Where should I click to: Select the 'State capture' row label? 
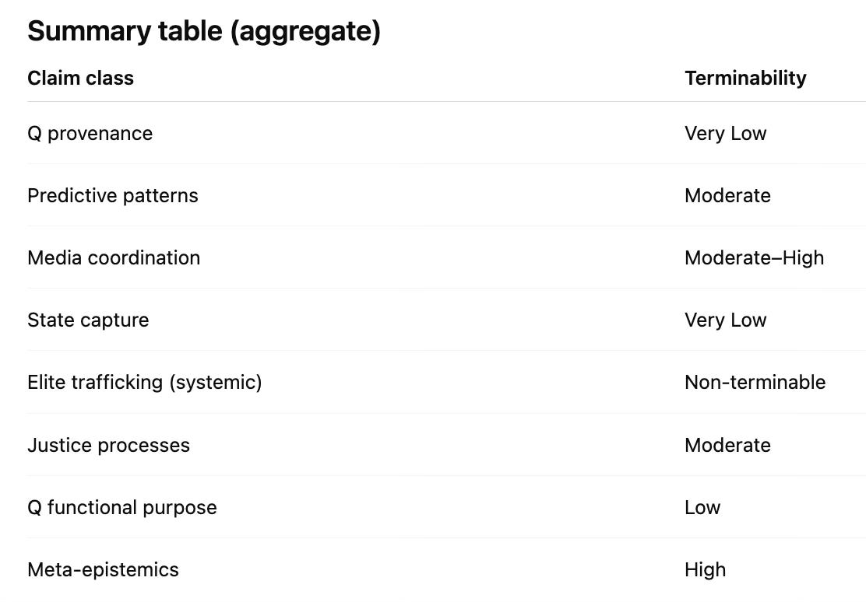88,320
